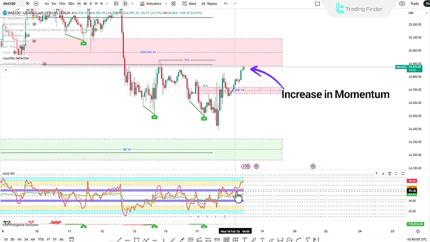Expand the Indicators favorites dropdown arrow
430x242 pixels.
coord(166,3)
